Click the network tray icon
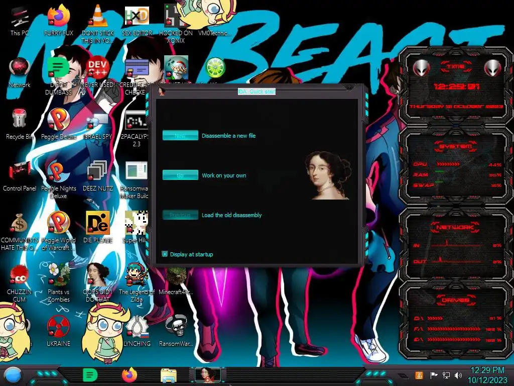The width and height of the screenshot is (514, 386). pyautogui.click(x=446, y=375)
